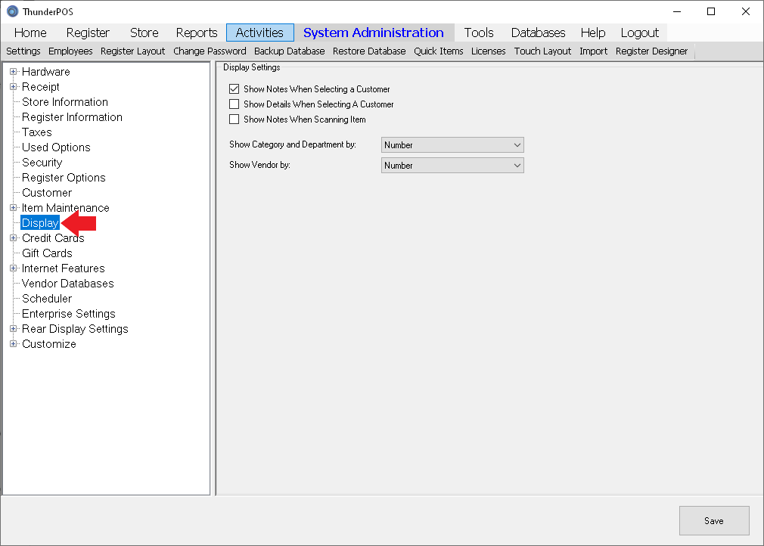Image resolution: width=764 pixels, height=546 pixels.
Task: Open Gift Cards settings in tree
Action: [x=47, y=253]
